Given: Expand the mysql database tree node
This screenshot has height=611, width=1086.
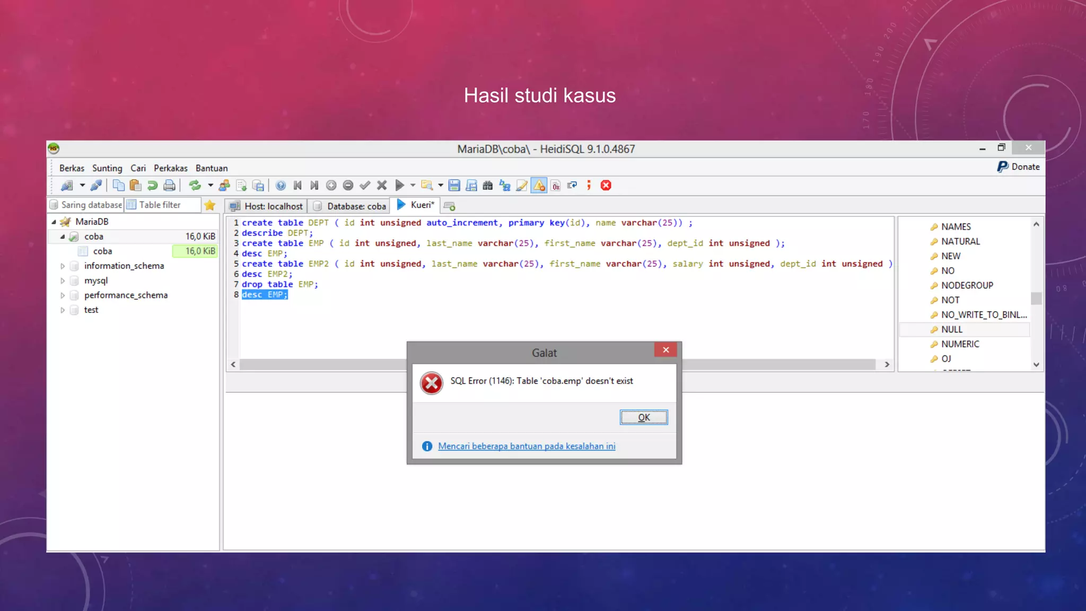Looking at the screenshot, I should point(63,281).
